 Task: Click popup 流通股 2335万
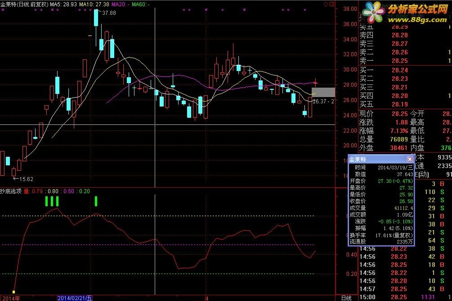405,242
